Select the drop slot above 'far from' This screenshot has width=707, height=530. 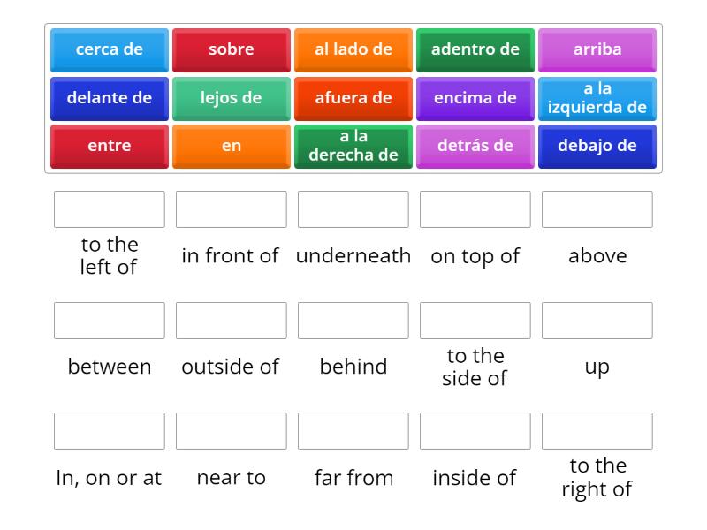[x=353, y=431]
